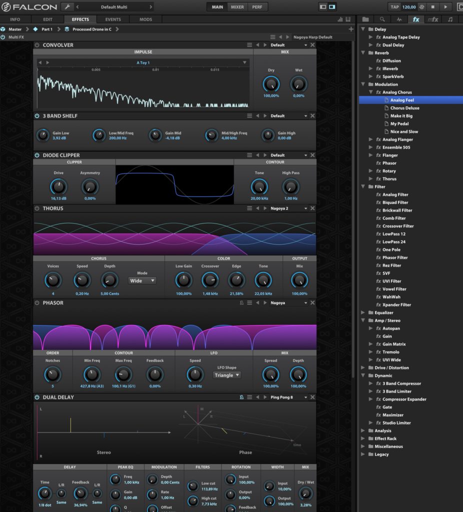This screenshot has height=512, width=463.
Task: Click the Phasor Notches knob
Action: [x=52, y=375]
